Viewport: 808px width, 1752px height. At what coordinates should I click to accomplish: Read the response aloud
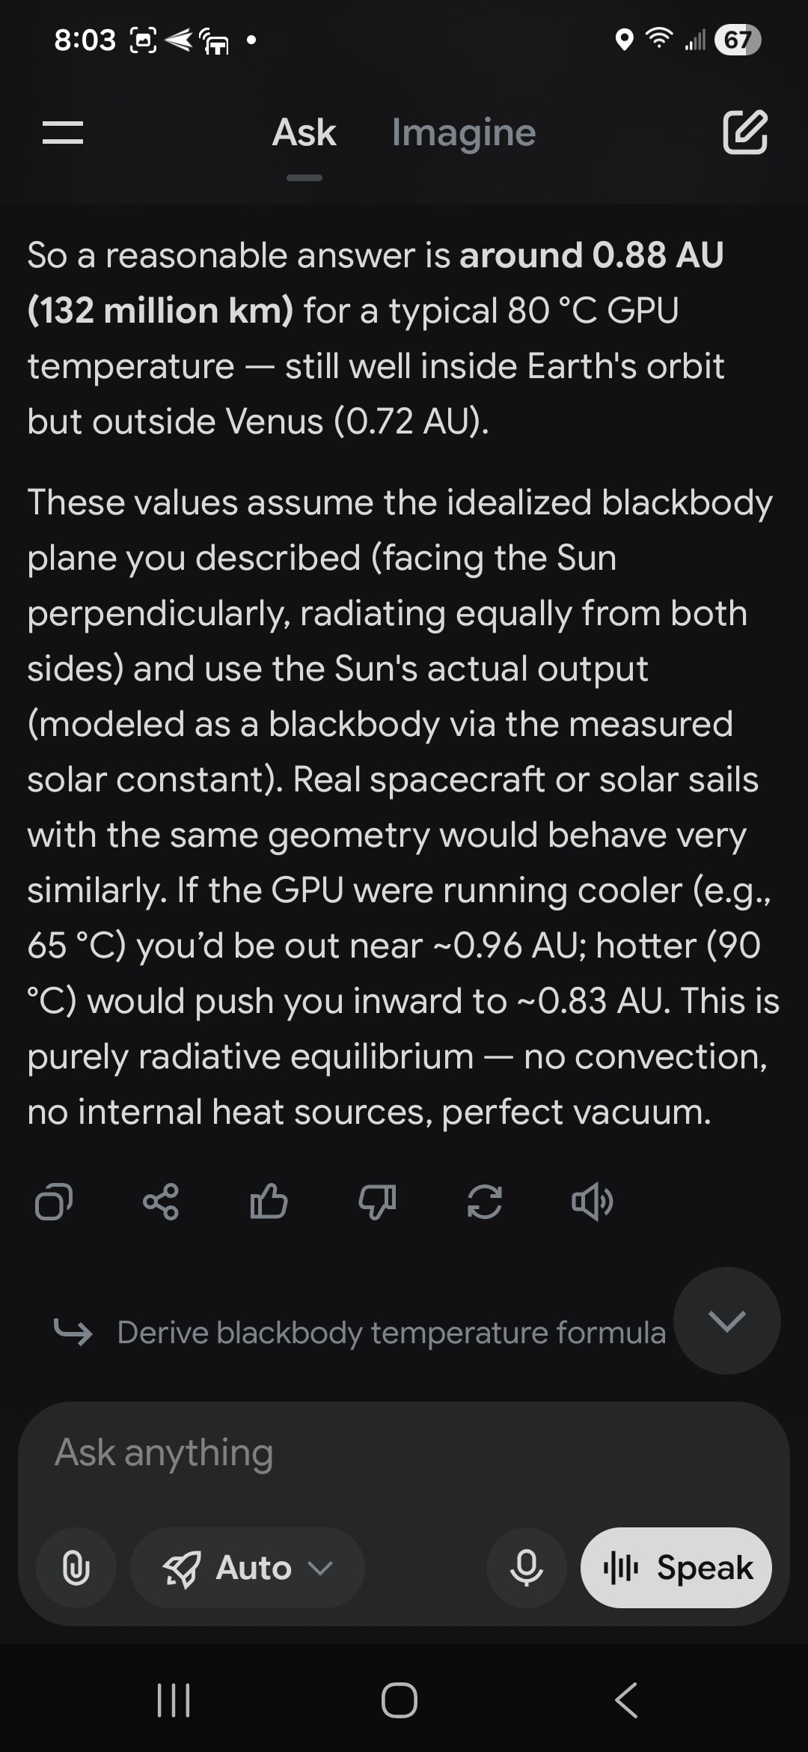(592, 1202)
